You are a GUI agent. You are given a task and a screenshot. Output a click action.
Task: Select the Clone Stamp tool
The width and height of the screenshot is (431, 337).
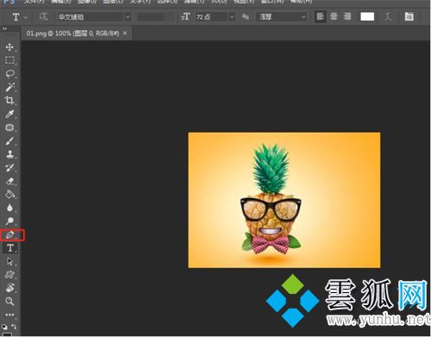(9, 154)
